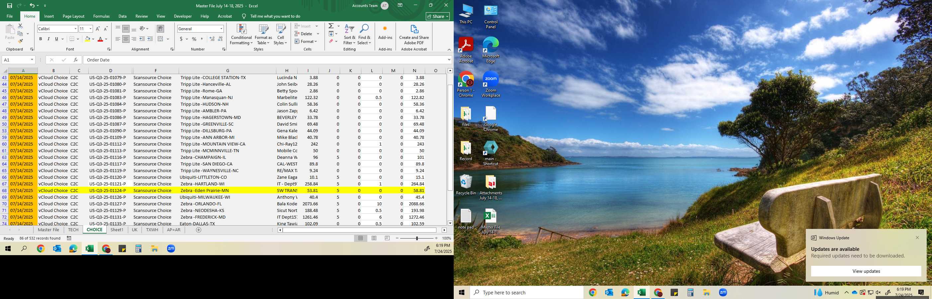This screenshot has width=932, height=299.
Task: Click the Decrease Indent icon
Action: 142,39
